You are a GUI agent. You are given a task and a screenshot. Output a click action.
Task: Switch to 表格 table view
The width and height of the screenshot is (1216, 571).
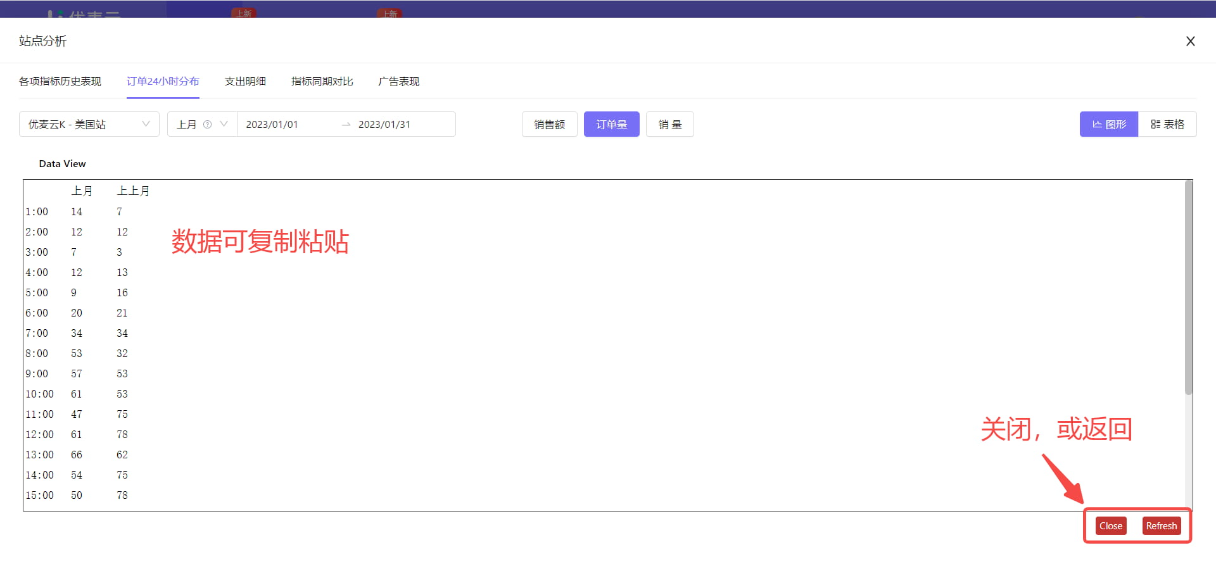[x=1167, y=124]
